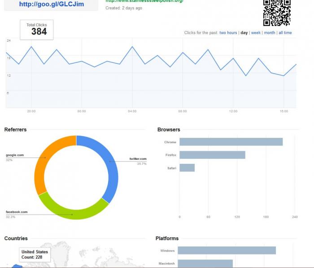Screen dimensions: 314x268
Task: Click the Safari browser bar
Action: (187, 168)
